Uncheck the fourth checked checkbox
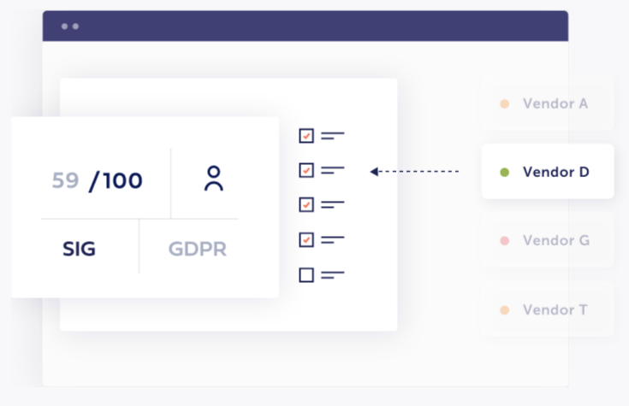This screenshot has height=406, width=629. (x=306, y=240)
